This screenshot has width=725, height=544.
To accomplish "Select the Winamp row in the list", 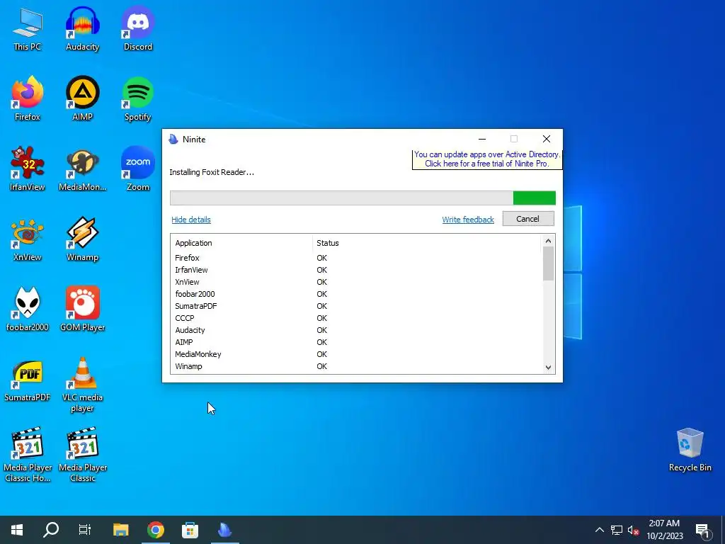I will (356, 366).
